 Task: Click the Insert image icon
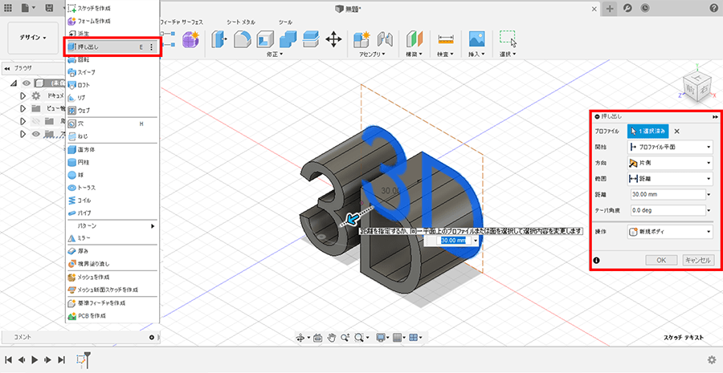[x=476, y=39]
